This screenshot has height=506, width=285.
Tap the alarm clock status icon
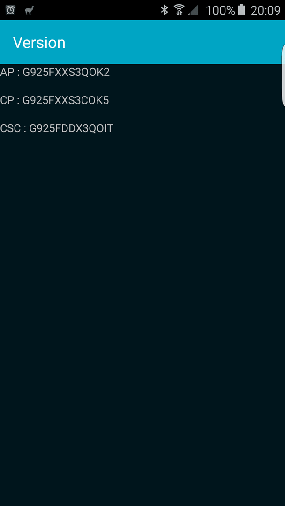point(10,10)
